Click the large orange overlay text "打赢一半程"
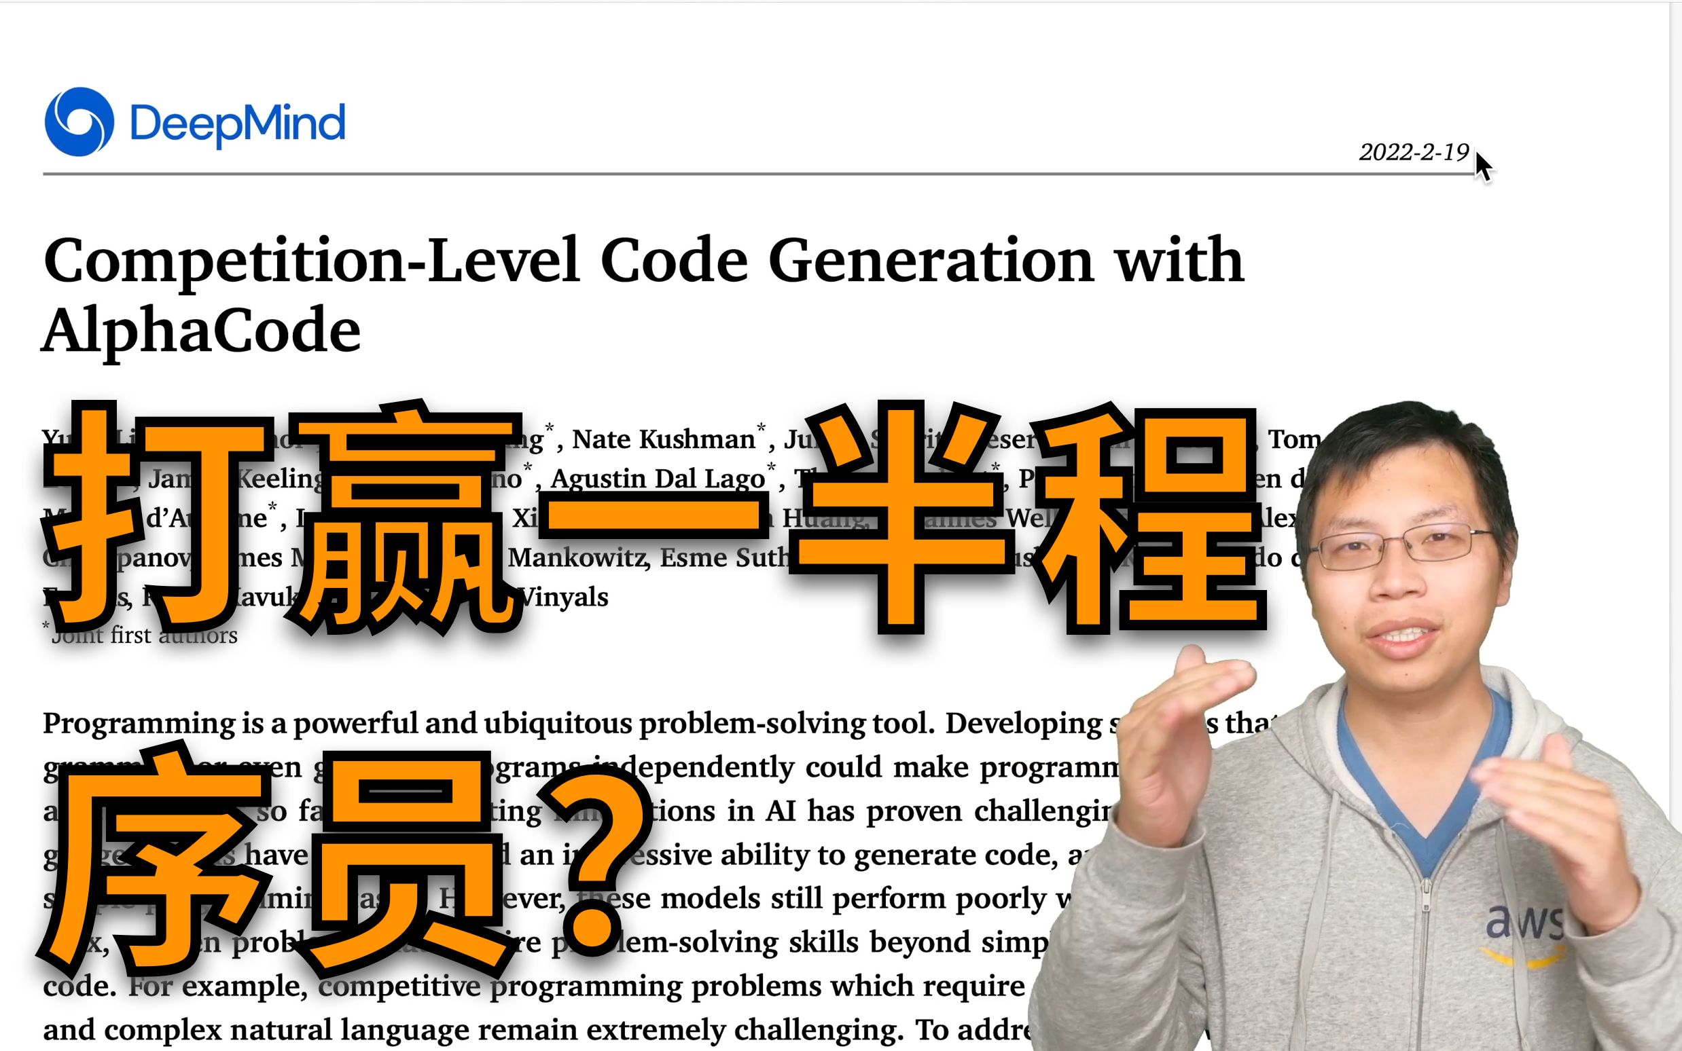This screenshot has height=1051, width=1682. tap(654, 518)
